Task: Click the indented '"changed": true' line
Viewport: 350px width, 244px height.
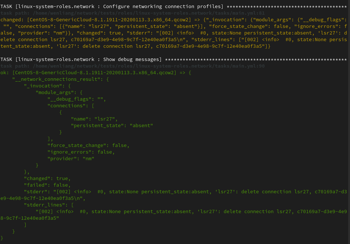Action: pos(46,179)
